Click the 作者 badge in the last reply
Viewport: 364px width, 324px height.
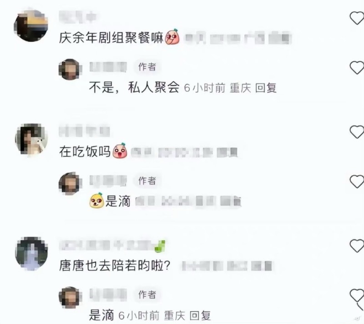[147, 294]
